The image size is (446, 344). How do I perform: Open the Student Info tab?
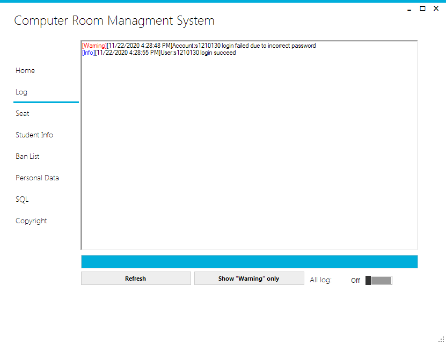34,135
